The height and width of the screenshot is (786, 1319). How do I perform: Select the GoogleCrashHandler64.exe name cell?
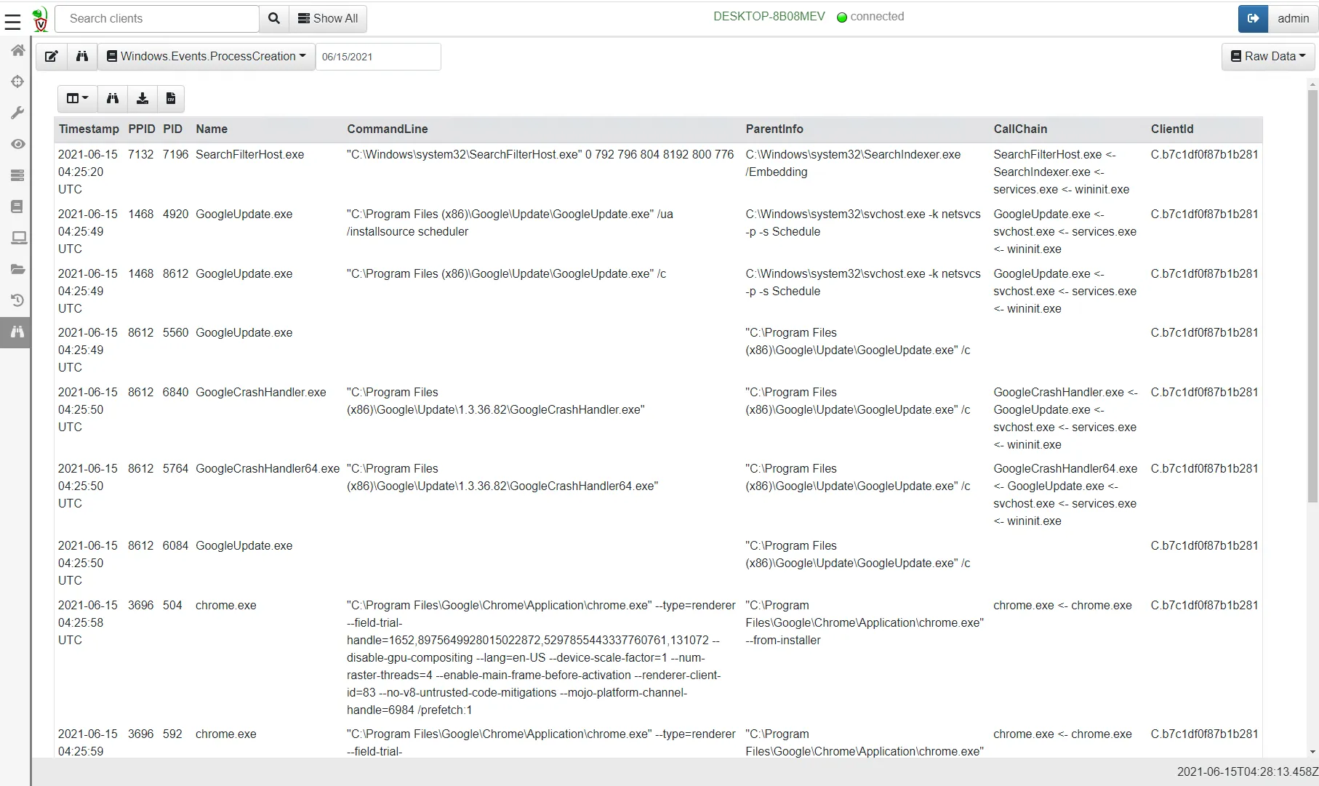click(x=268, y=469)
